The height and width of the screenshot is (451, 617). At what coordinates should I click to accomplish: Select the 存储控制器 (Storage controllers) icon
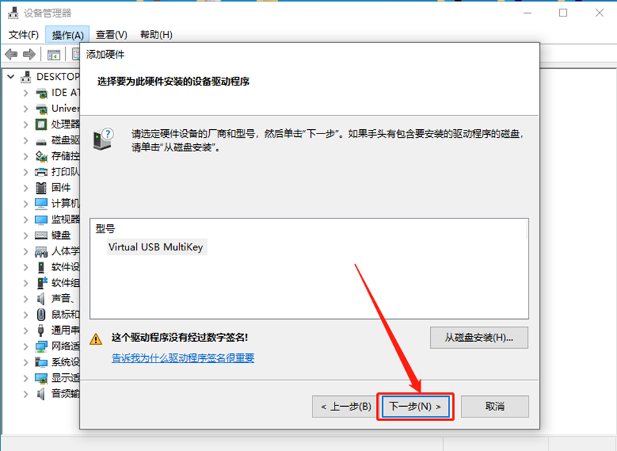click(x=40, y=156)
